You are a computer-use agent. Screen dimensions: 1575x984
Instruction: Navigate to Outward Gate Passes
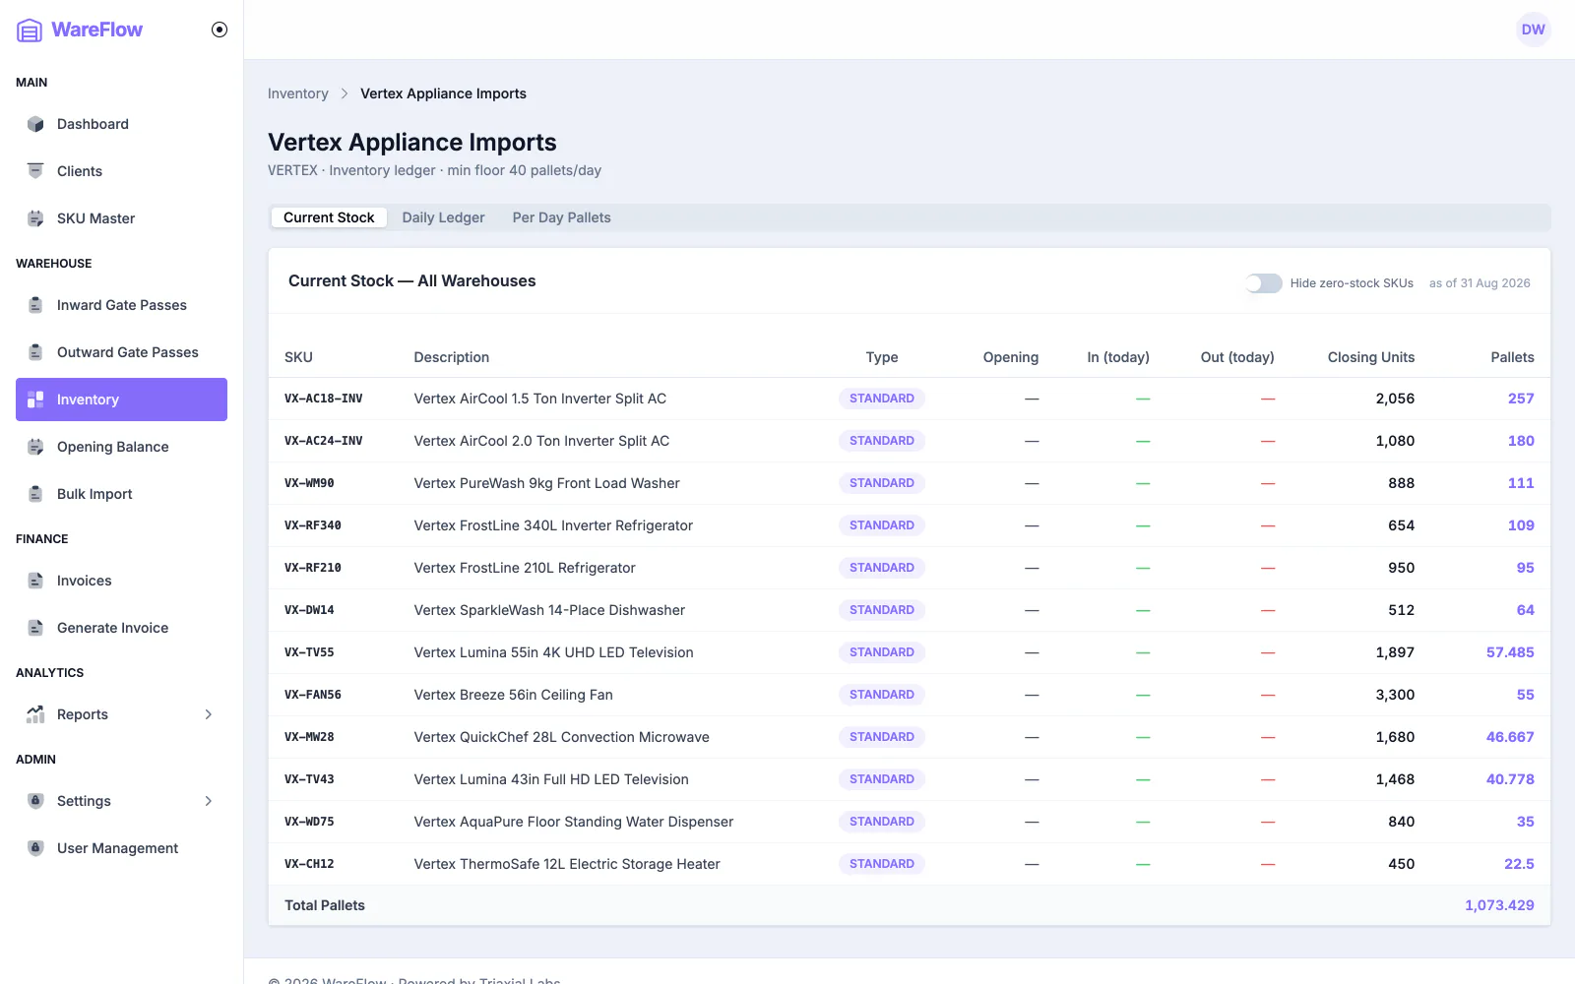[121, 352]
